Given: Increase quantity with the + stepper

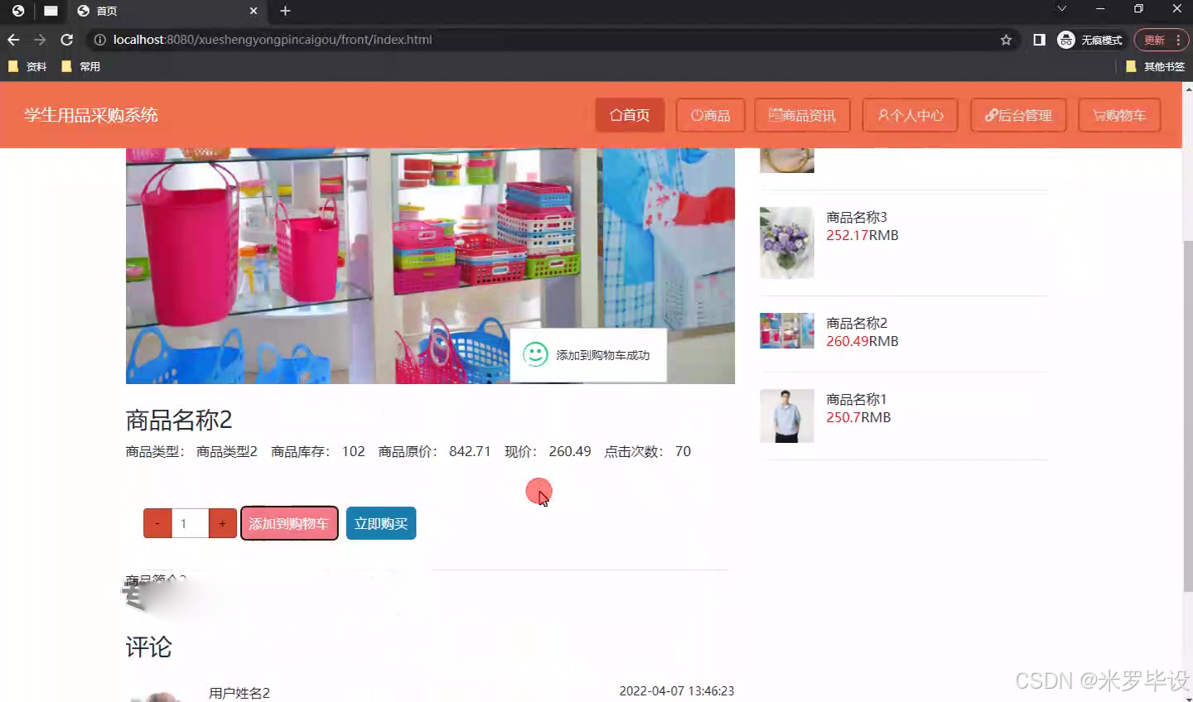Looking at the screenshot, I should click(x=222, y=523).
